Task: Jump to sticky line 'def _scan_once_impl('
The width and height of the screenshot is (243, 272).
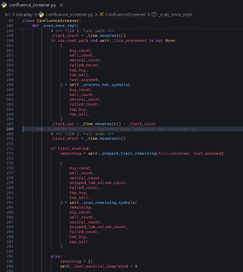Action: pos(55,26)
